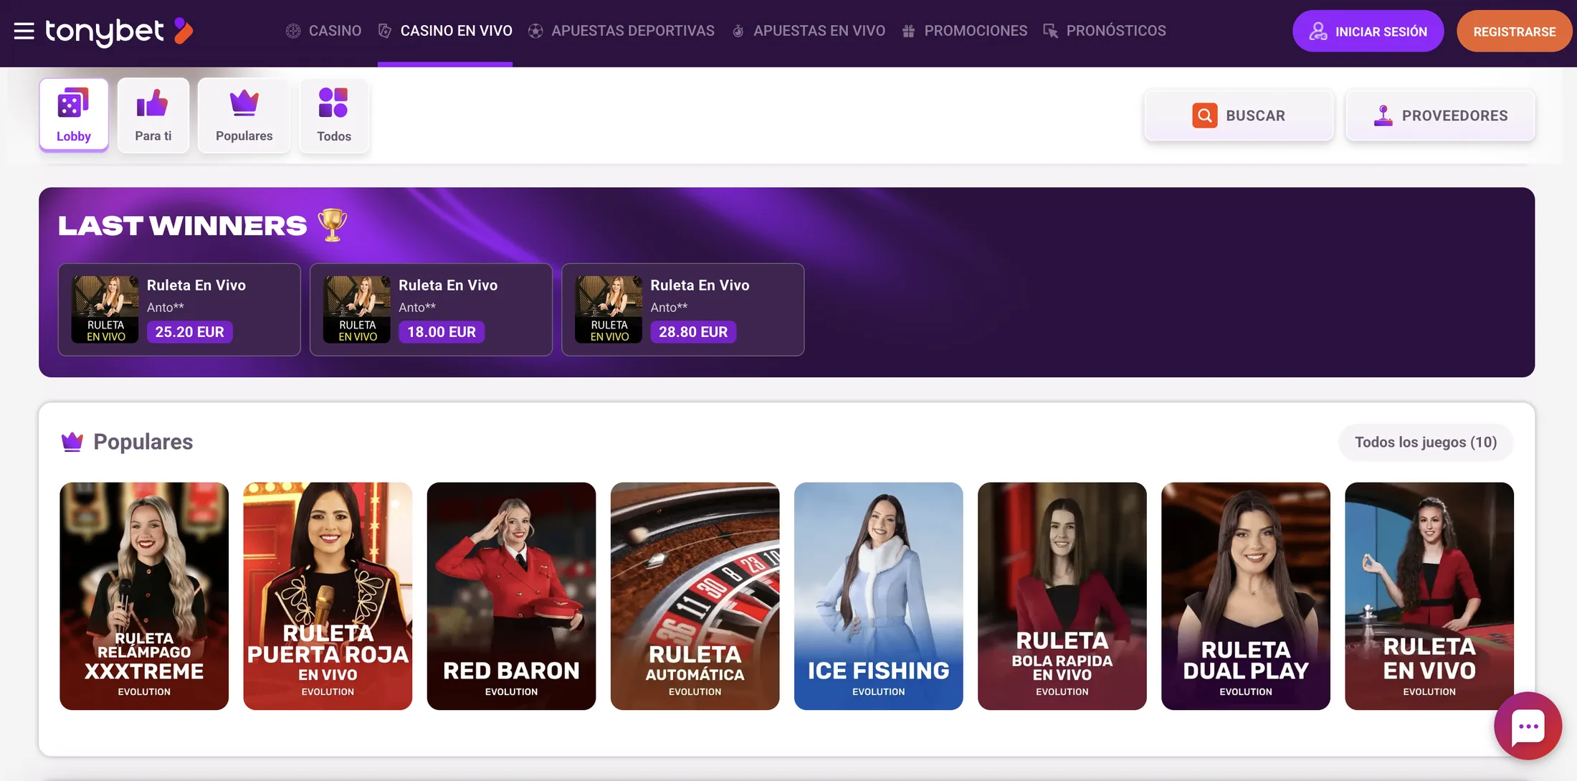Click the Populares section heading
The width and height of the screenshot is (1577, 781).
143,442
